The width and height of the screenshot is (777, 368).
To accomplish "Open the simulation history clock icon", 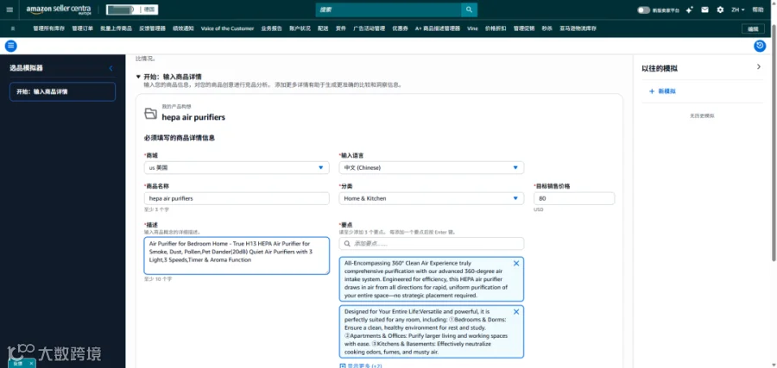I will (x=760, y=46).
